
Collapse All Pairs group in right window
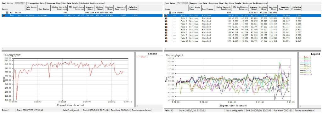(170, 13)
